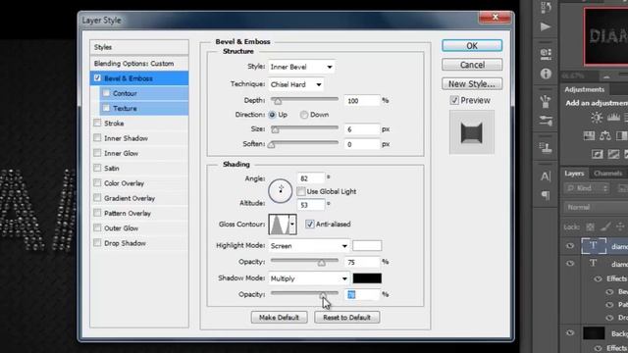
Task: Open the Actions panel play icon
Action: [546, 26]
